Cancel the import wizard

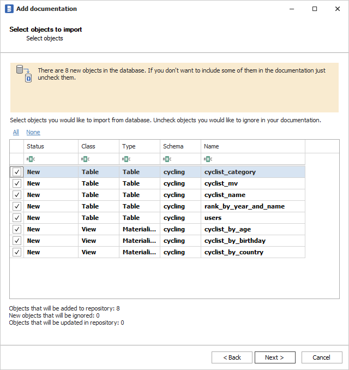click(321, 357)
